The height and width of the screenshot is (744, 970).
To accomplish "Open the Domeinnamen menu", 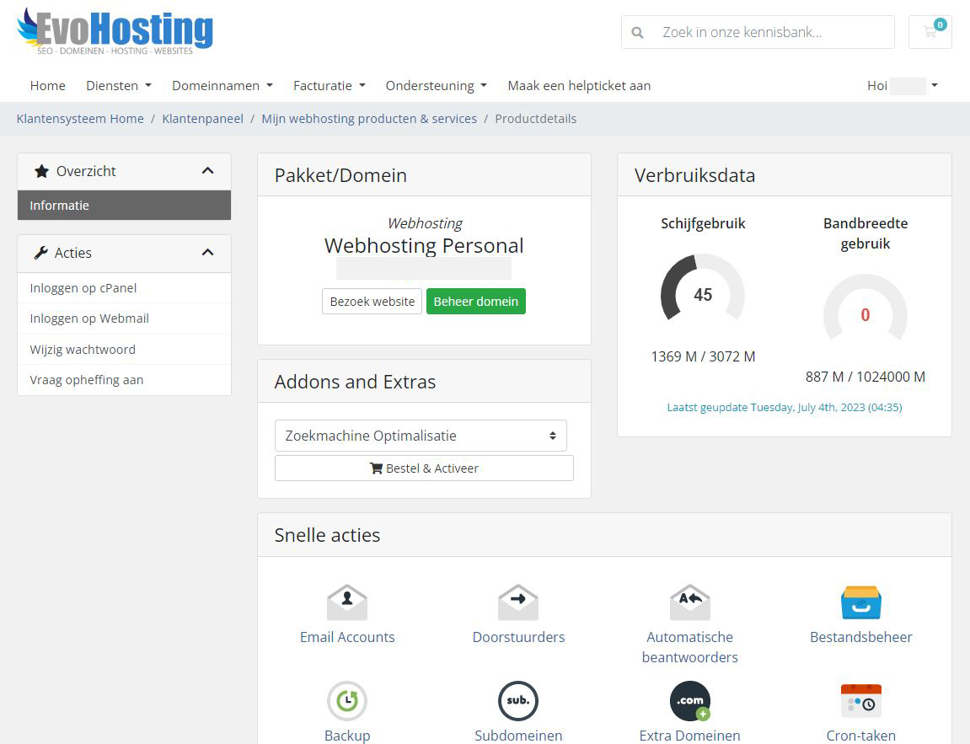I will (222, 85).
